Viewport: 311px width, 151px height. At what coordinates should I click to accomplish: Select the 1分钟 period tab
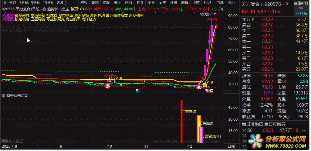coord(24,3)
